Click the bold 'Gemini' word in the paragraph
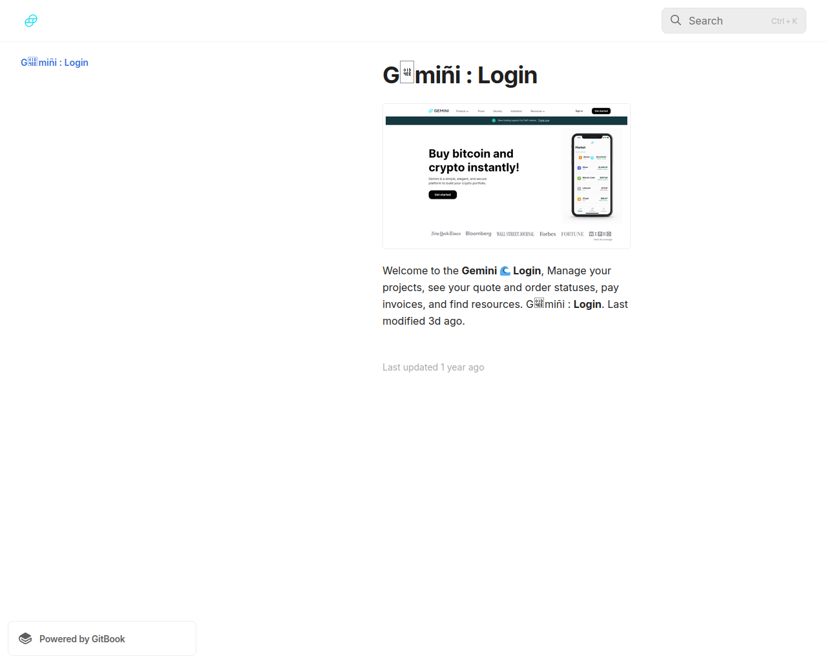Viewport: 827px width, 661px height. pos(479,270)
